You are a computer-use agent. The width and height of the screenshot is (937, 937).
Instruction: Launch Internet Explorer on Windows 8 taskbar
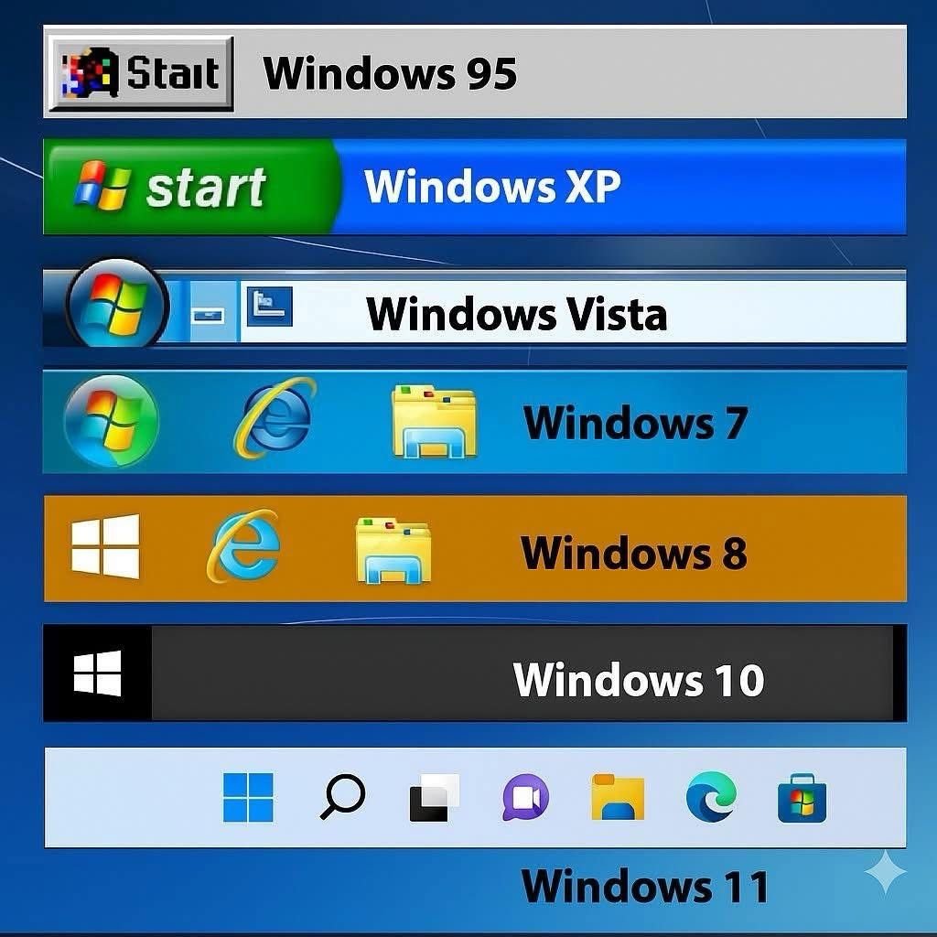click(244, 546)
